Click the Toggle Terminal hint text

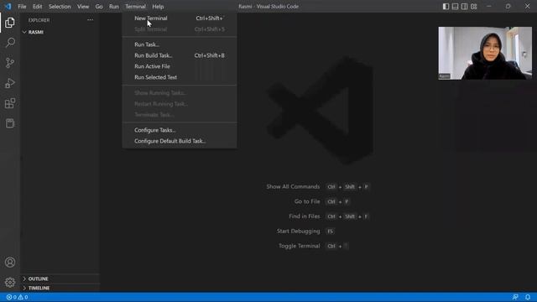point(299,246)
